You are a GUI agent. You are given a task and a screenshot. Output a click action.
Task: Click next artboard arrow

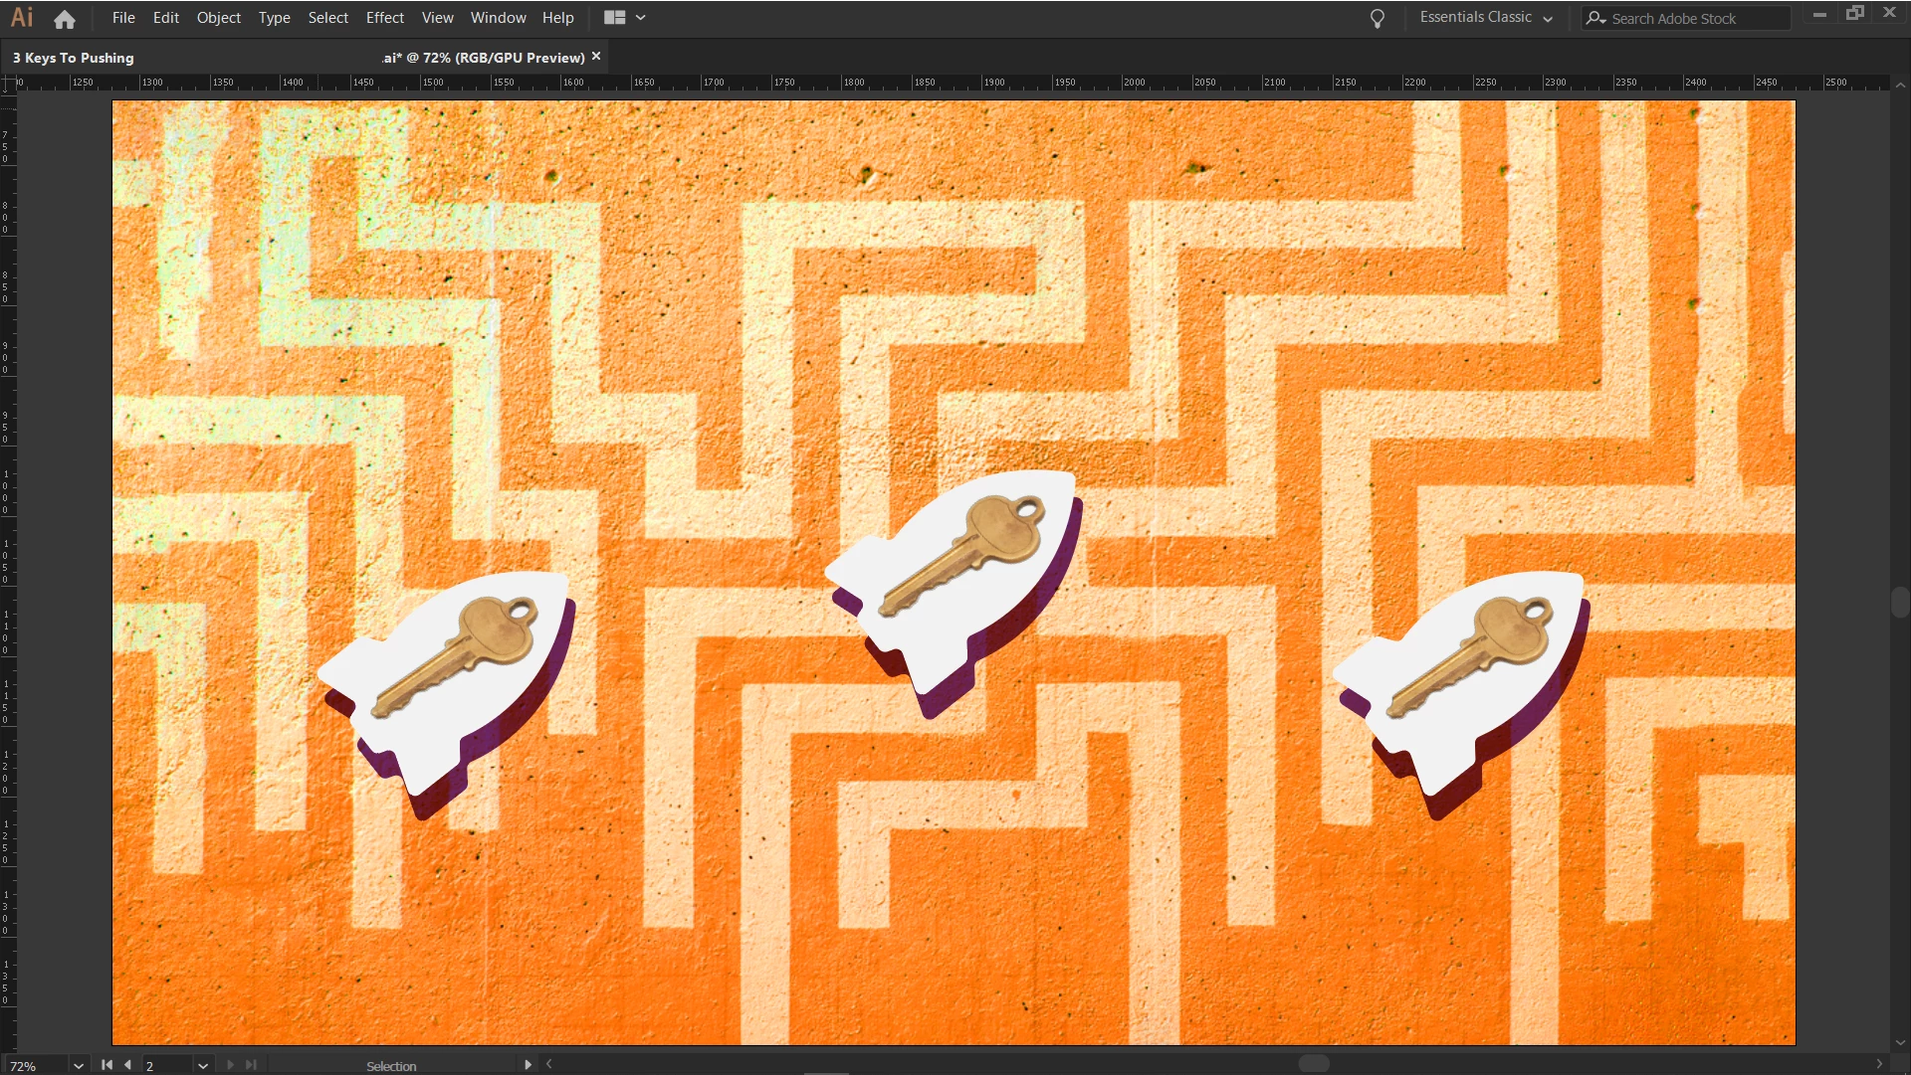[x=230, y=1065]
